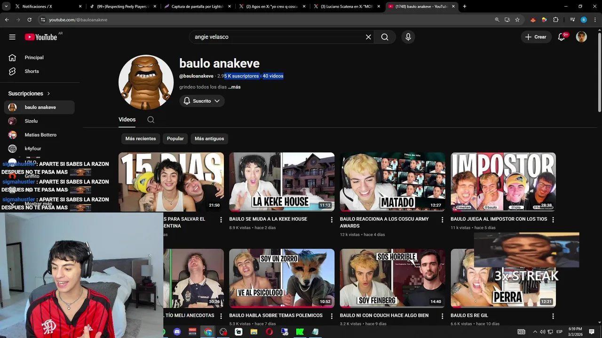Play the IMPOSTOR video thumbnail
602x338 pixels.
(503, 182)
